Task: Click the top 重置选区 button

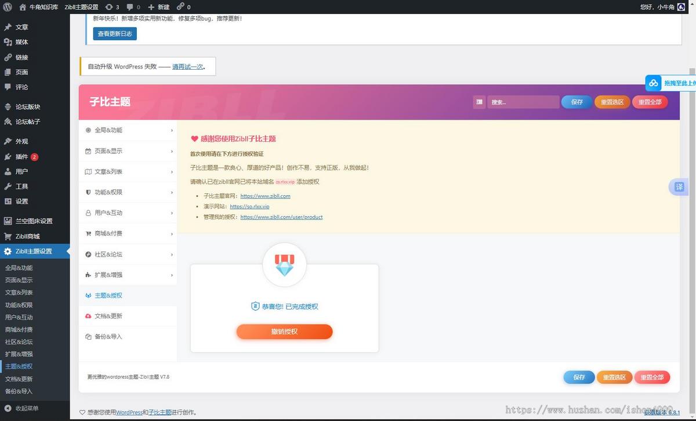Action: (612, 102)
